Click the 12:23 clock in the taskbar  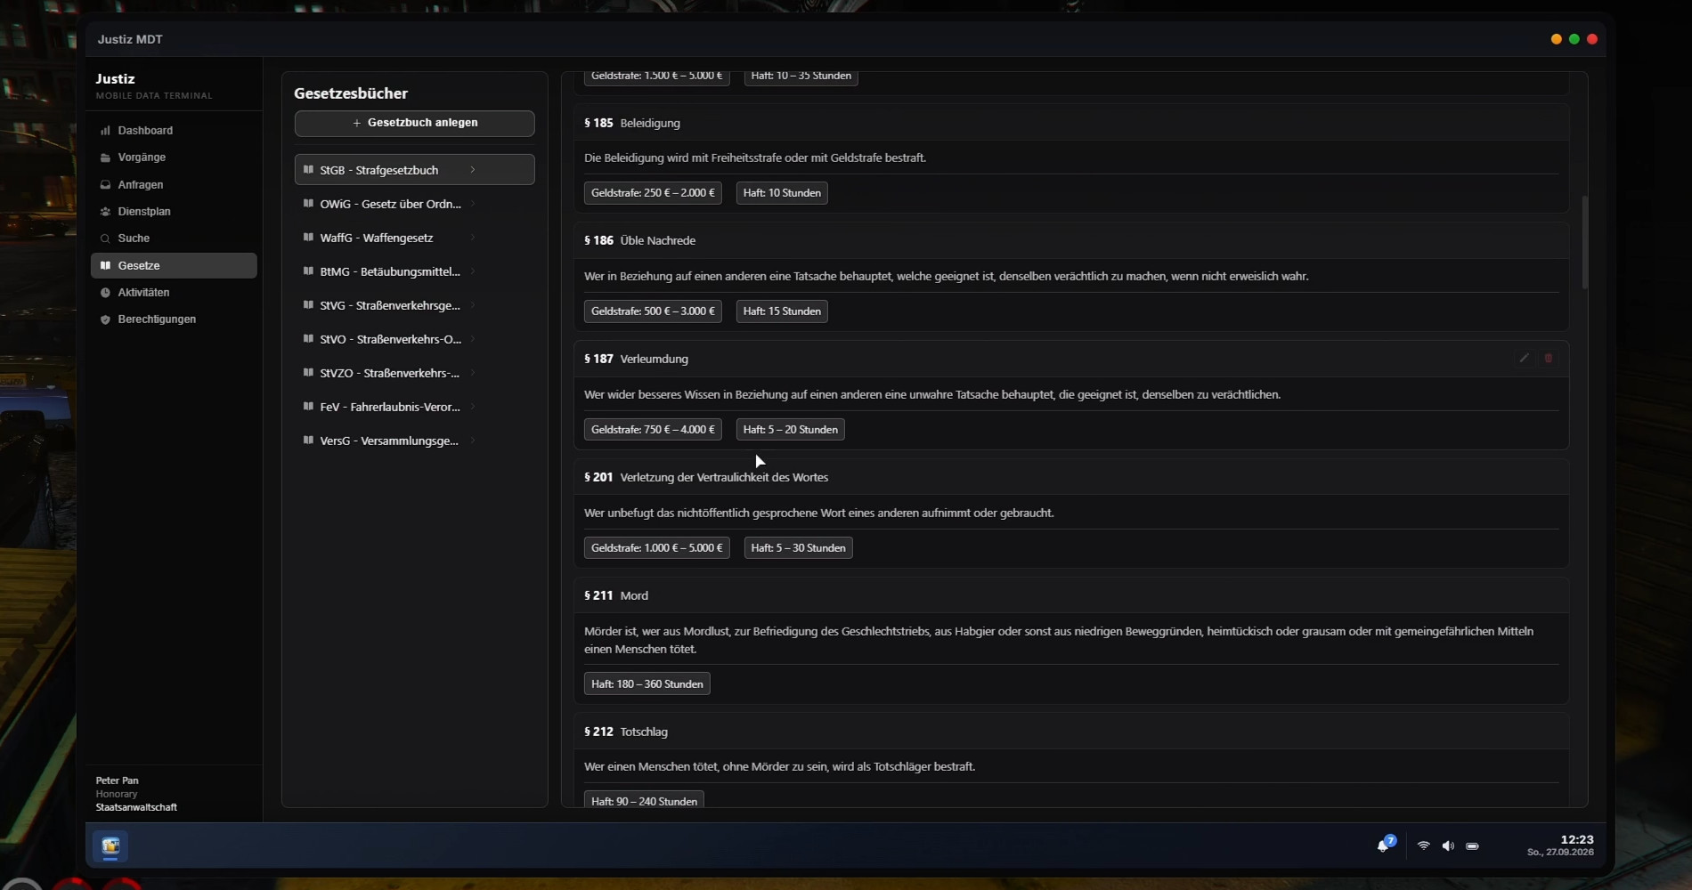[x=1576, y=839]
